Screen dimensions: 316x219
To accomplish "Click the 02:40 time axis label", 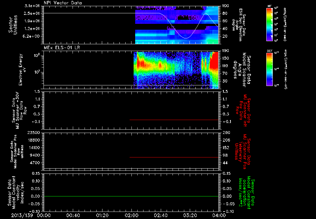I will (x=160, y=215).
